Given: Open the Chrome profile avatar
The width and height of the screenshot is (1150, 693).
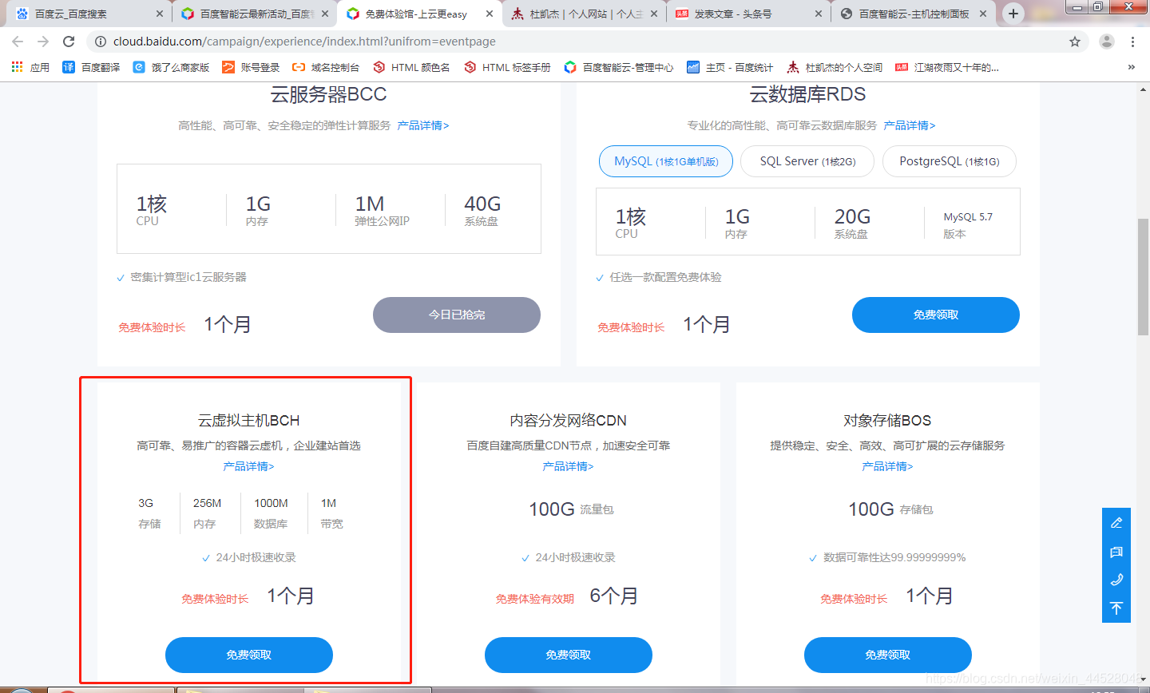Looking at the screenshot, I should coord(1106,42).
